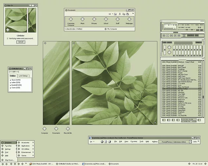208x166 pixels.
Task: Expand the Cuzo group in buddy list
Action: tap(10, 88)
